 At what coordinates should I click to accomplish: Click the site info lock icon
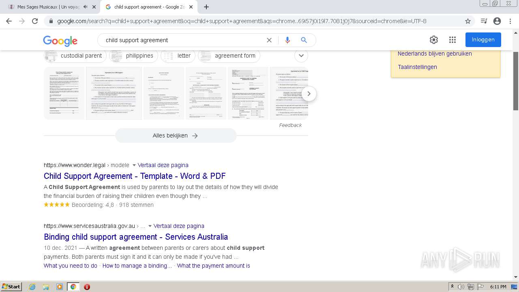click(x=51, y=21)
